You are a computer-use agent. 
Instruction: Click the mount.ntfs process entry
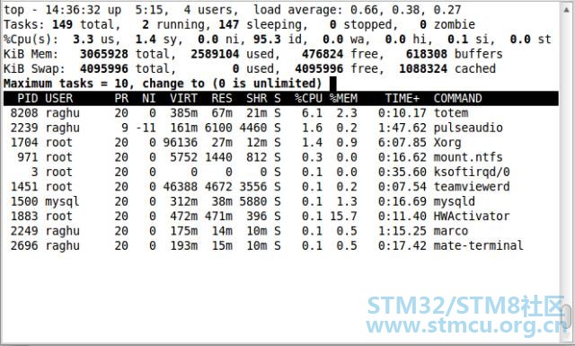coord(468,157)
